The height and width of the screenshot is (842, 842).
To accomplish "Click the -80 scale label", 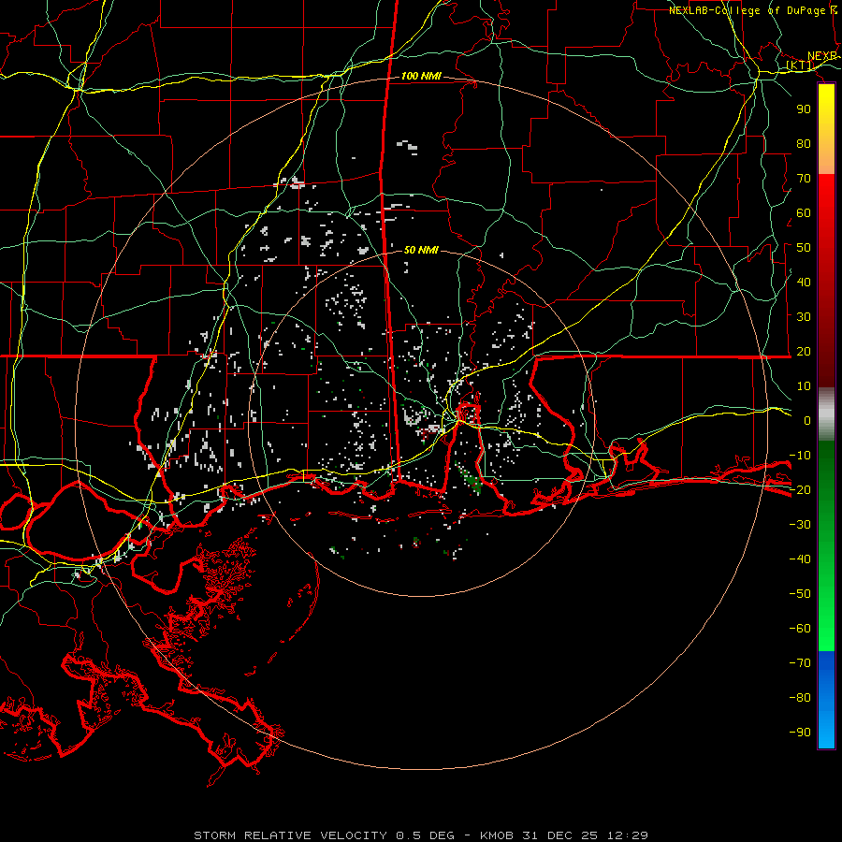I will pos(800,698).
